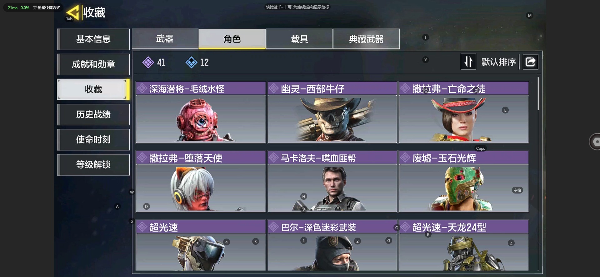Image resolution: width=600 pixels, height=277 pixels.
Task: Open the 等级解锁 section
Action: (x=93, y=164)
